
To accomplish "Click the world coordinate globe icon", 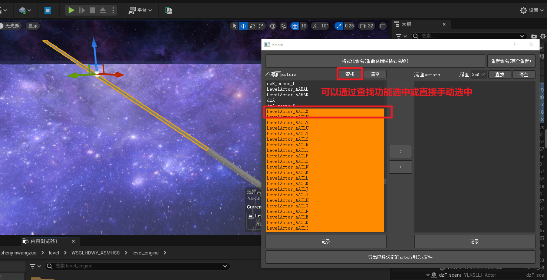I will tap(273, 26).
